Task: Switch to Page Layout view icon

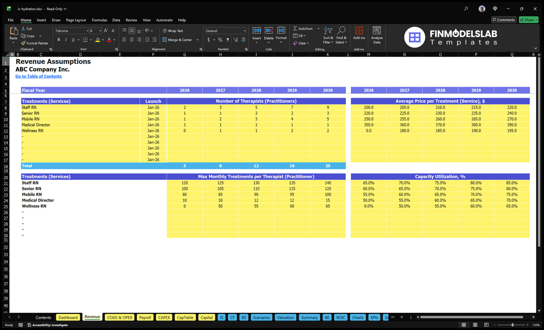Action: pos(475,325)
